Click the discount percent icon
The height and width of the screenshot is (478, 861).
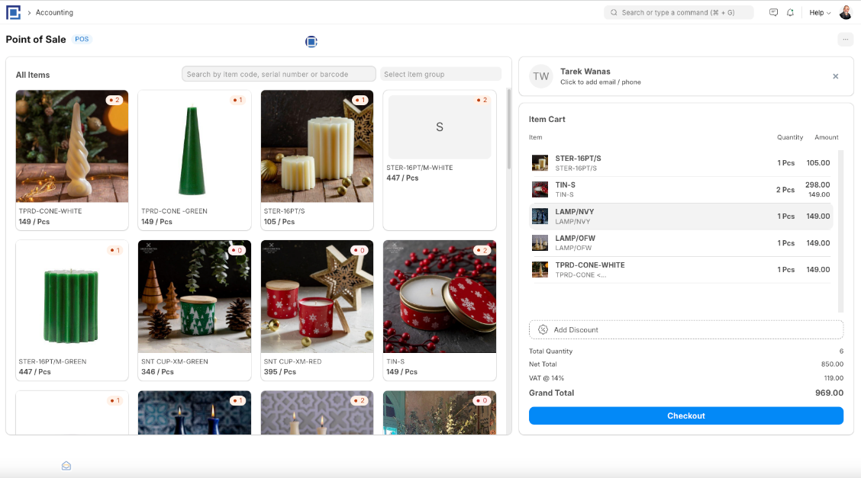click(x=543, y=329)
